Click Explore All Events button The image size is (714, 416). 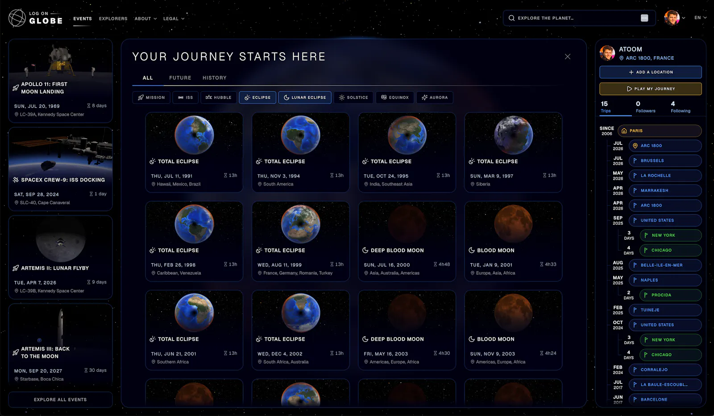coord(60,400)
